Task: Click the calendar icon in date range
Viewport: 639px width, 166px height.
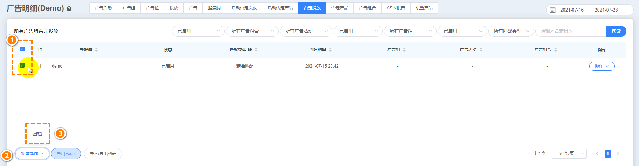Action: coord(552,10)
